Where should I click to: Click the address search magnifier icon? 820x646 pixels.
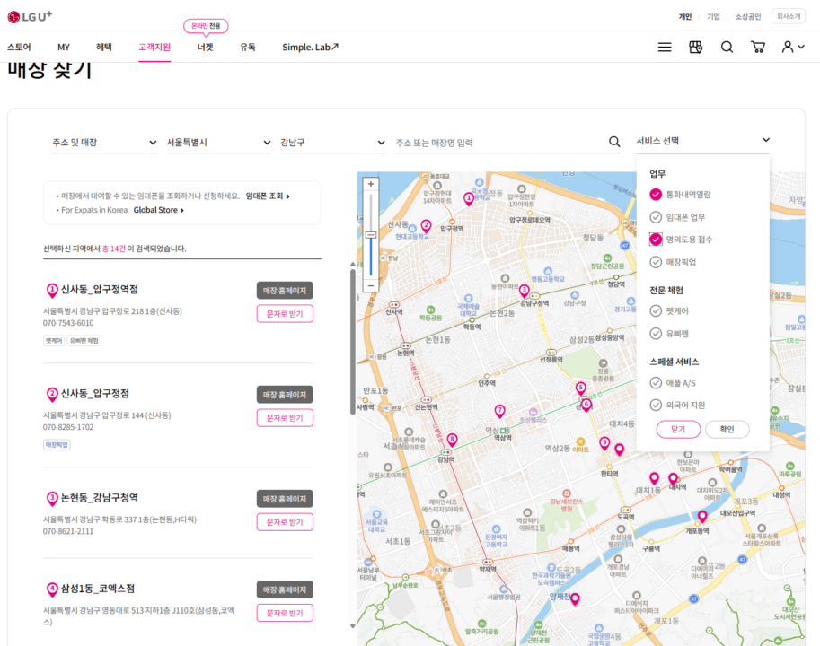pyautogui.click(x=614, y=142)
